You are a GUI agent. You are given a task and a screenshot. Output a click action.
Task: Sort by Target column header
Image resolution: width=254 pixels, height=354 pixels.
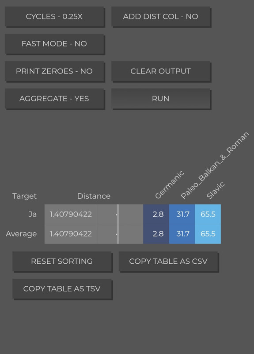[x=24, y=196]
